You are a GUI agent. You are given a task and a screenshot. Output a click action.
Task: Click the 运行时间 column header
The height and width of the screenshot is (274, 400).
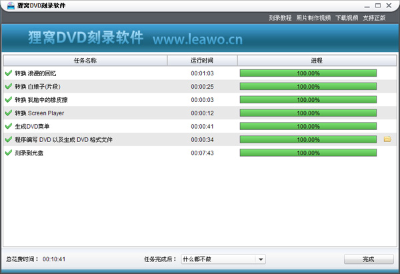pyautogui.click(x=202, y=61)
